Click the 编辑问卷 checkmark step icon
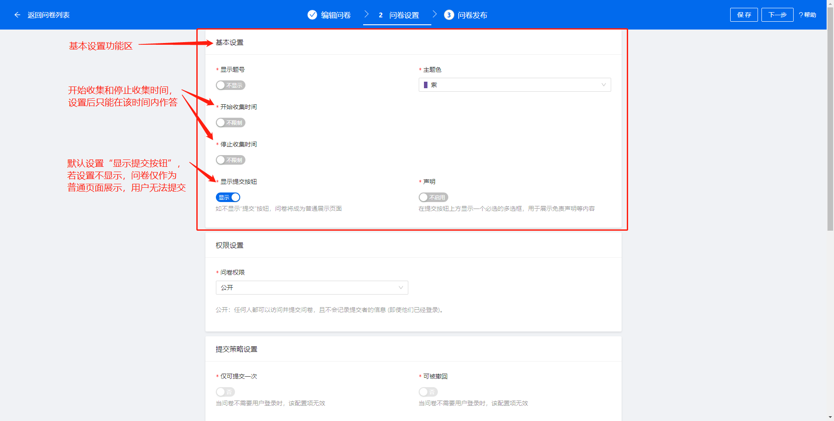The height and width of the screenshot is (421, 834). tap(312, 15)
